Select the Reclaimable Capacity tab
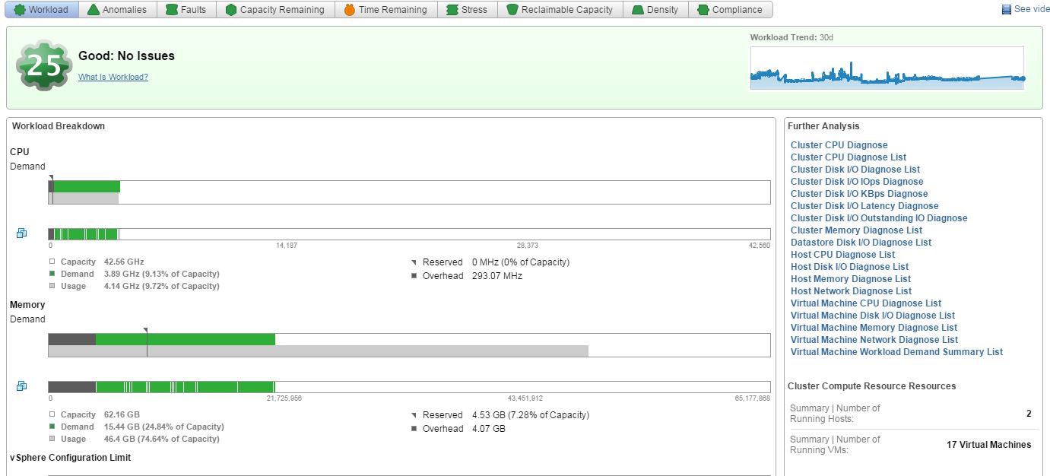 point(560,10)
